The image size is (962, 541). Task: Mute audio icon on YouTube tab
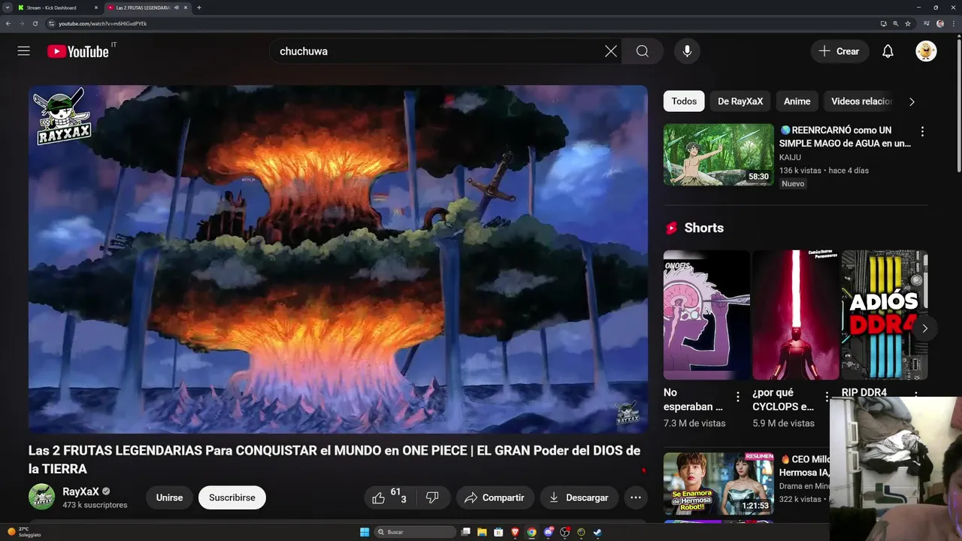(177, 8)
